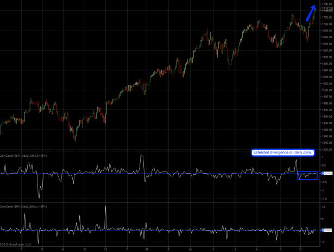Image resolution: width=334 pixels, height=252 pixels.
Task: Select the DailyZero SMA 1 indicator label
Action: (x=23, y=207)
